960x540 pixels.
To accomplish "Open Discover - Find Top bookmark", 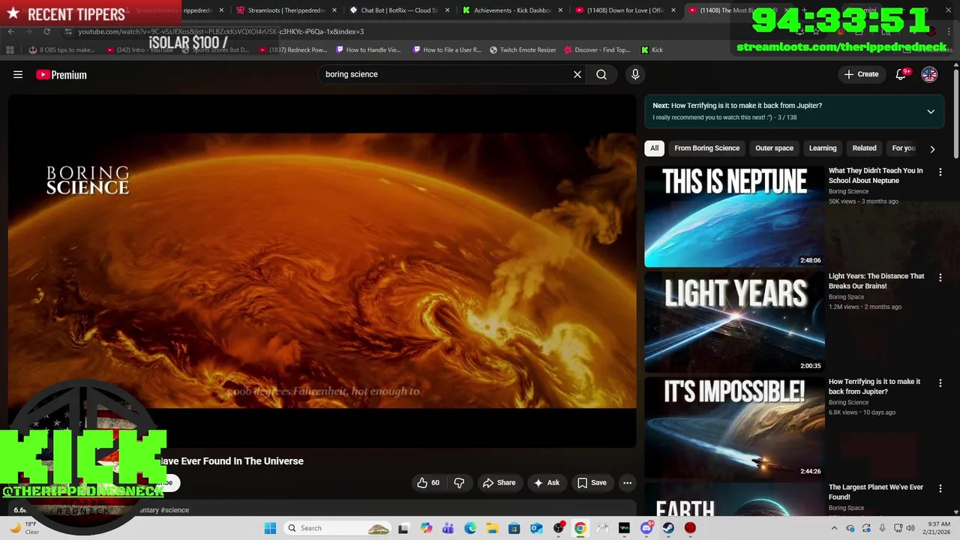I will (x=596, y=49).
